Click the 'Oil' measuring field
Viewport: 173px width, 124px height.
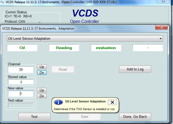point(22,48)
